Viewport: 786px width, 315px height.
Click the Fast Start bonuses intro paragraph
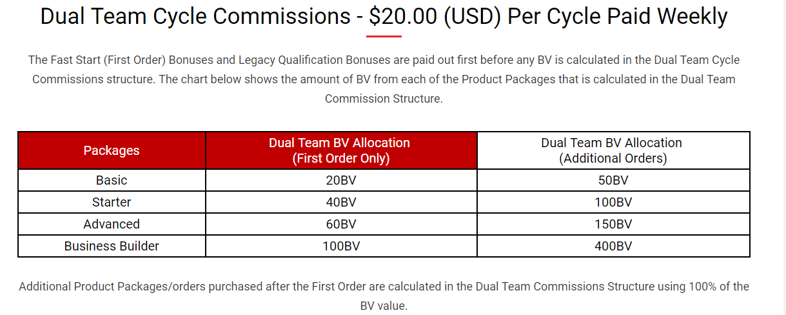(x=384, y=79)
